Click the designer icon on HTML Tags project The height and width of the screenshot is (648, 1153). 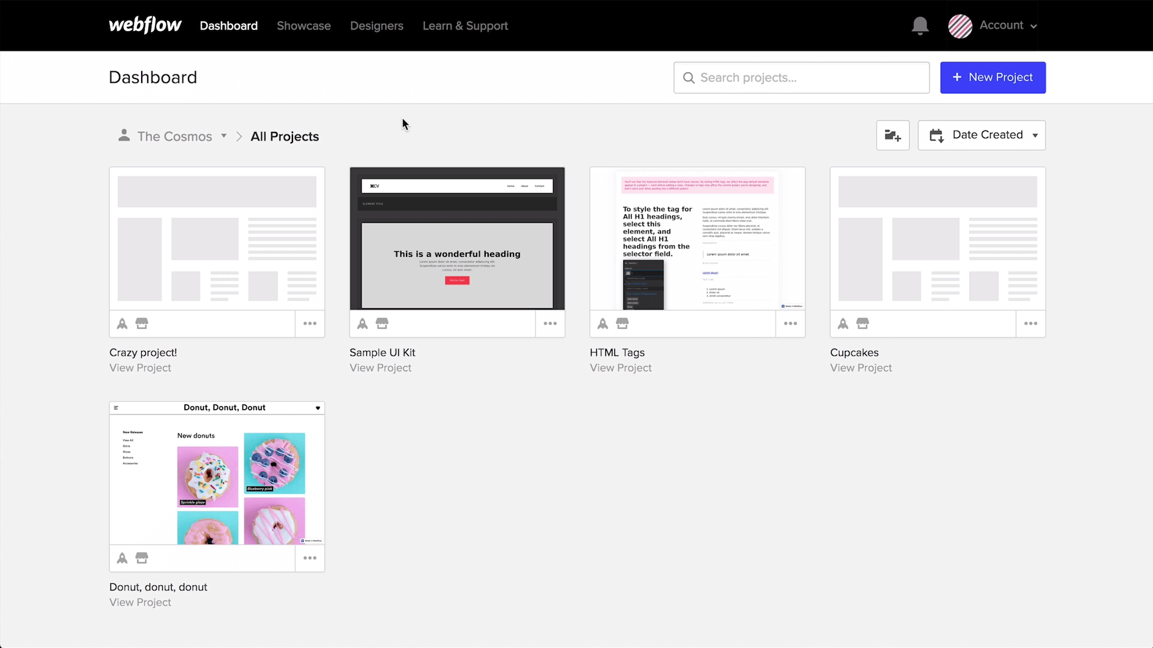[603, 323]
